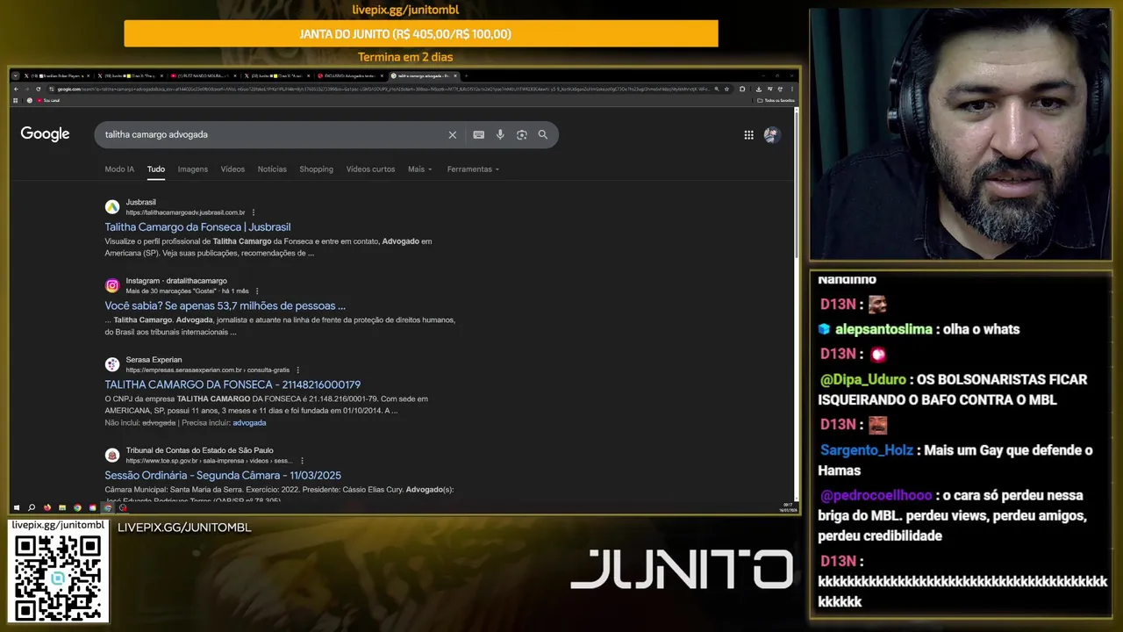Switch to 'Notícias' results tab

[x=272, y=169]
